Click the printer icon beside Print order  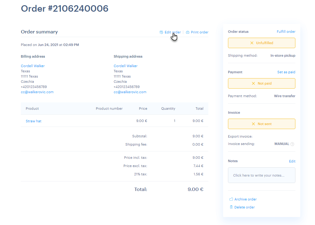pos(188,32)
